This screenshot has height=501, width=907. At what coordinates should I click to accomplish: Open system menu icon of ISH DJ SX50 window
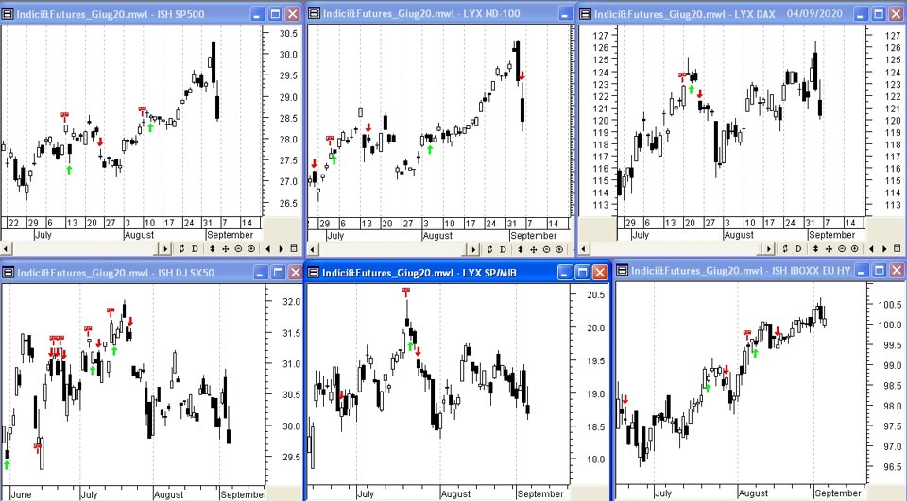coord(9,273)
